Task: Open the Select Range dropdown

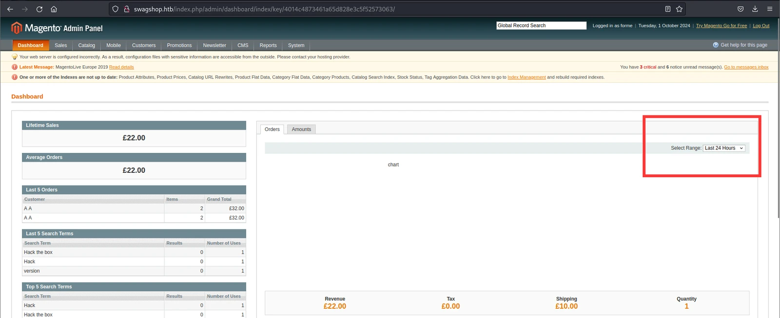Action: 724,148
